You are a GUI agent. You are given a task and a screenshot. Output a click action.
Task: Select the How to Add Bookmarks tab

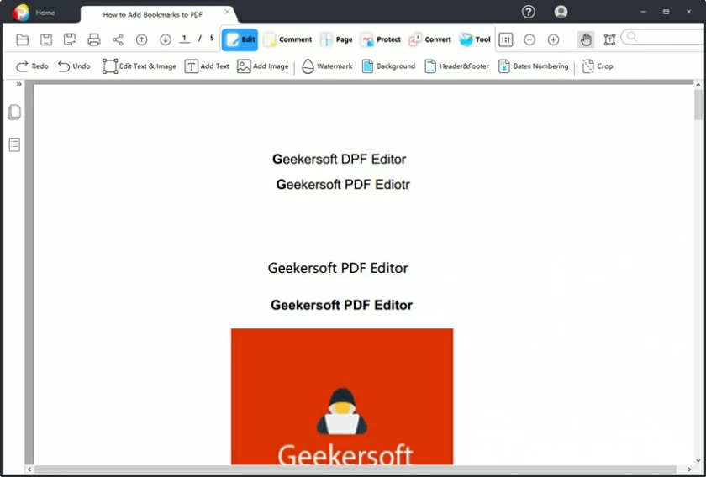(x=153, y=14)
